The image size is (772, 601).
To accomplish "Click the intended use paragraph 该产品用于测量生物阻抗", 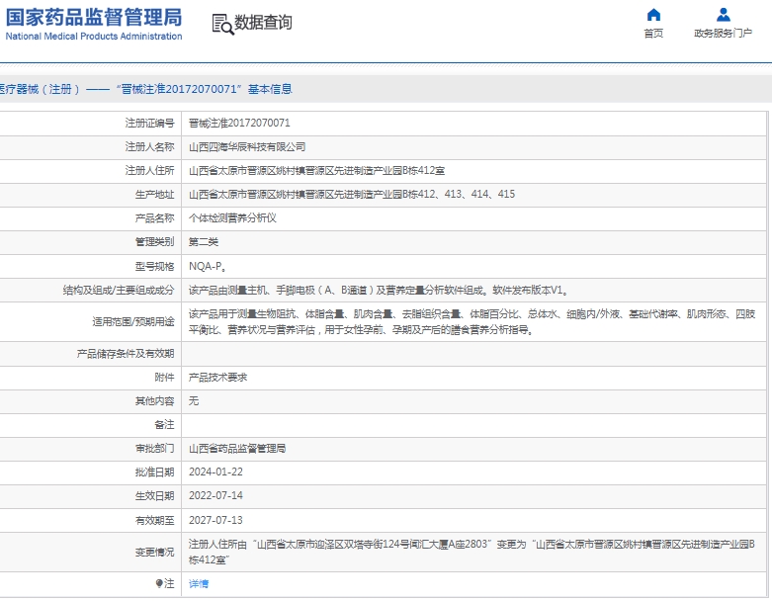I will pos(472,322).
